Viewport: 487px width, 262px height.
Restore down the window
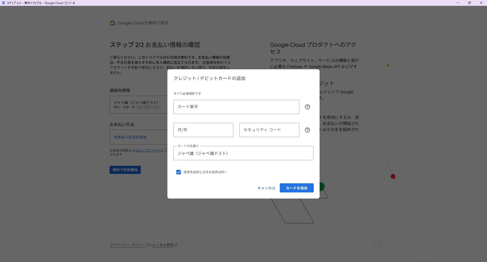[x=469, y=3]
